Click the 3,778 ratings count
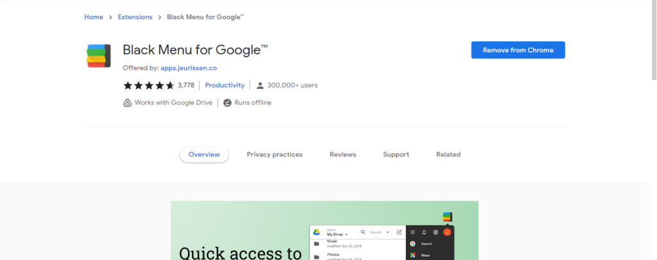The image size is (657, 260). pyautogui.click(x=186, y=85)
